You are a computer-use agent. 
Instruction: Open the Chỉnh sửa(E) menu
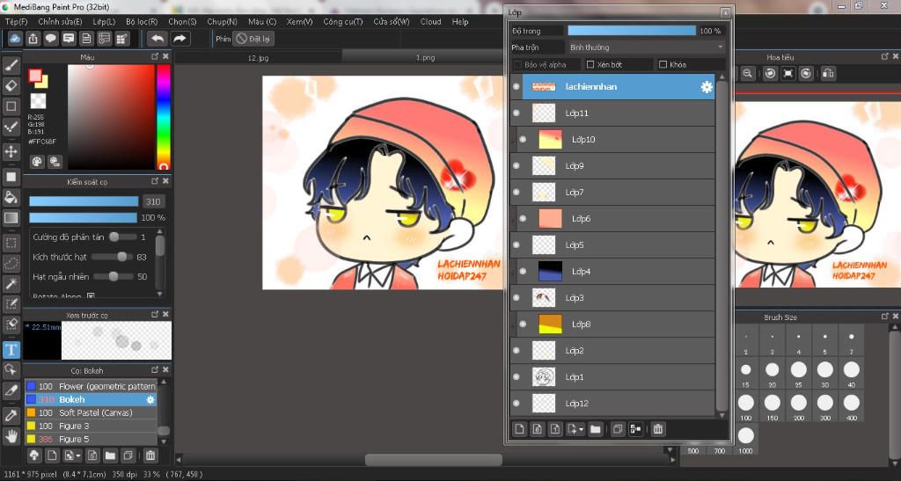61,22
